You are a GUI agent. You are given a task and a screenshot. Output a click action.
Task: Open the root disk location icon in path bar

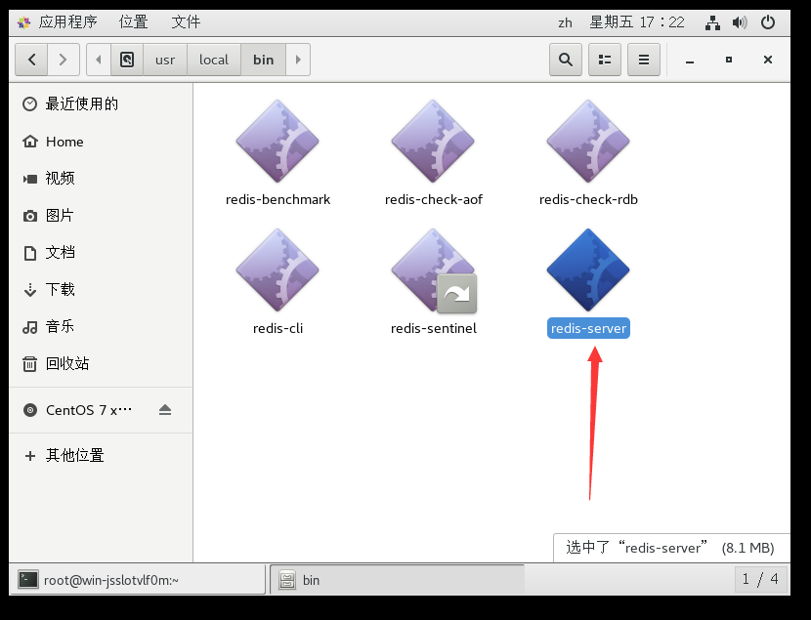127,60
